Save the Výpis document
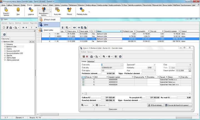The image size is (200, 120). (x=84, y=57)
